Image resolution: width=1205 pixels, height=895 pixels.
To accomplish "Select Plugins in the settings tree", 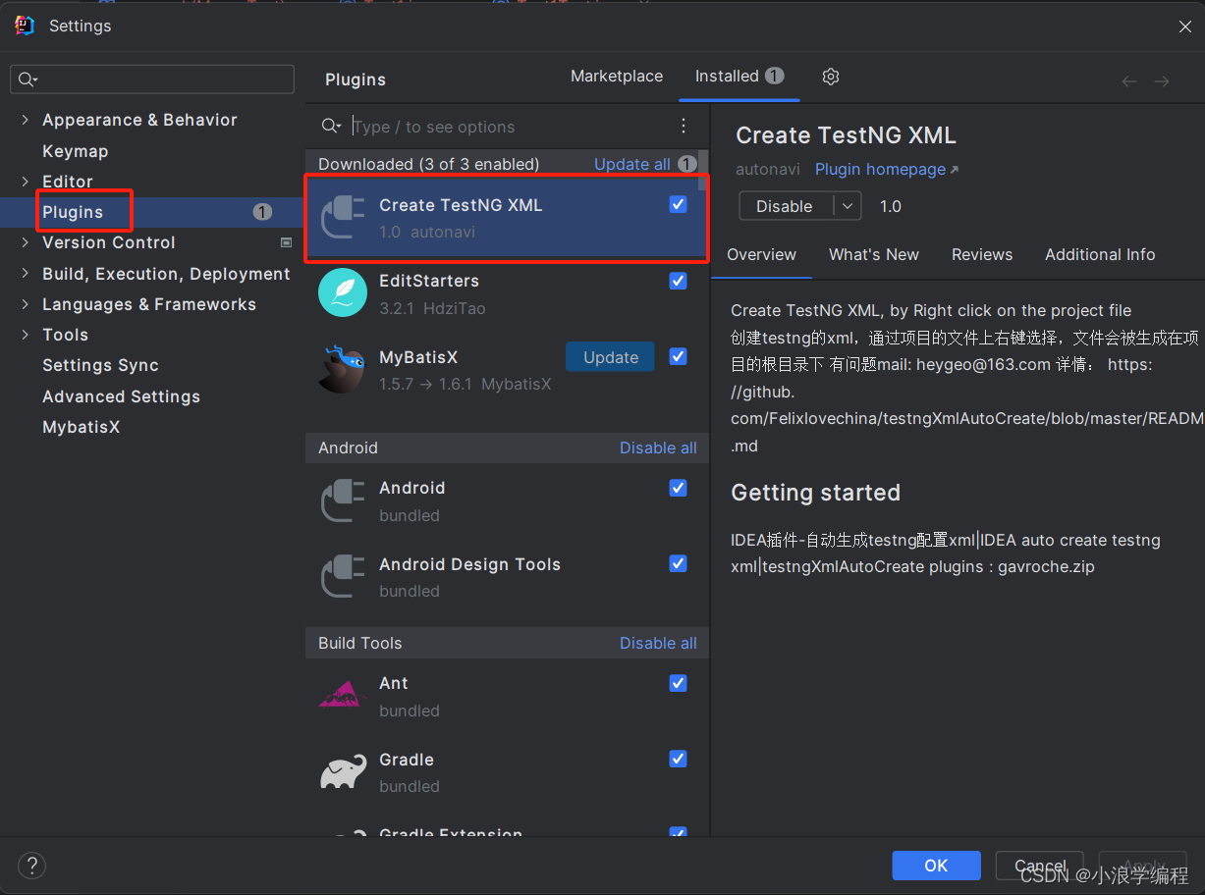I will tap(73, 212).
